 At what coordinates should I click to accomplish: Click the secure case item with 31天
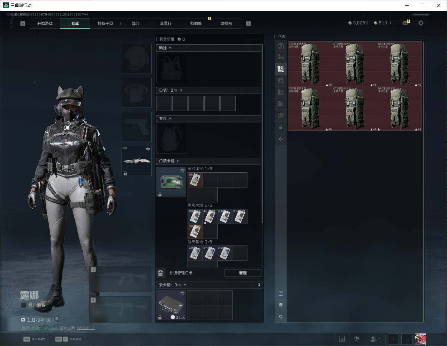click(171, 305)
